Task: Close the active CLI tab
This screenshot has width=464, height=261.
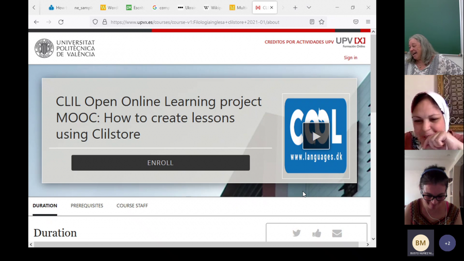Action: [271, 8]
